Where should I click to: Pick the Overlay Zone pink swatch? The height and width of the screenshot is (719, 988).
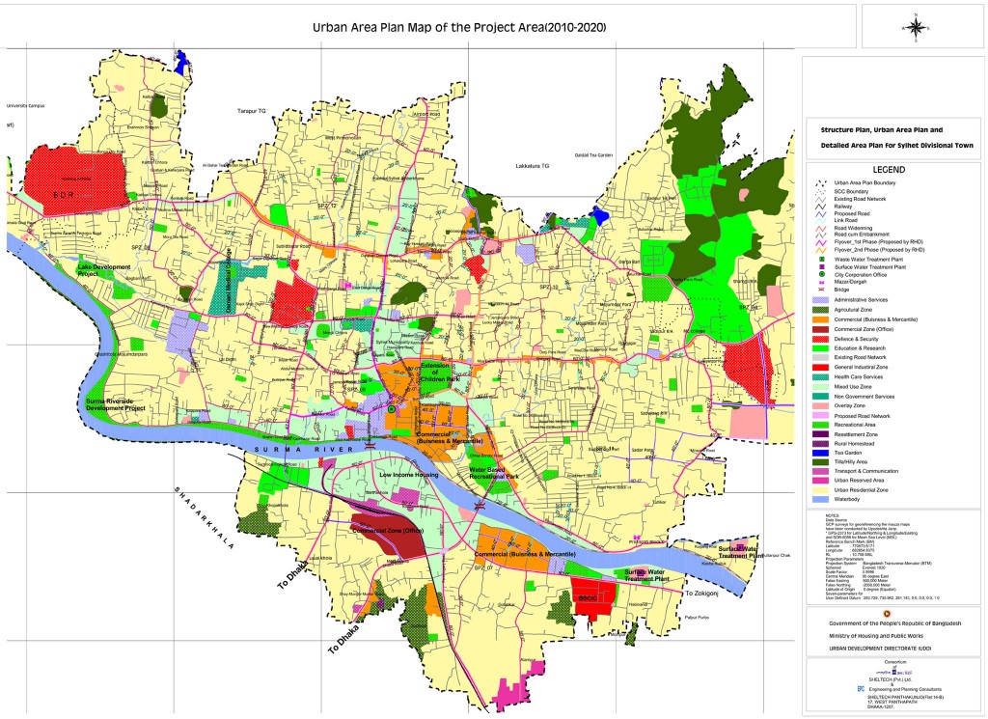pyautogui.click(x=821, y=405)
